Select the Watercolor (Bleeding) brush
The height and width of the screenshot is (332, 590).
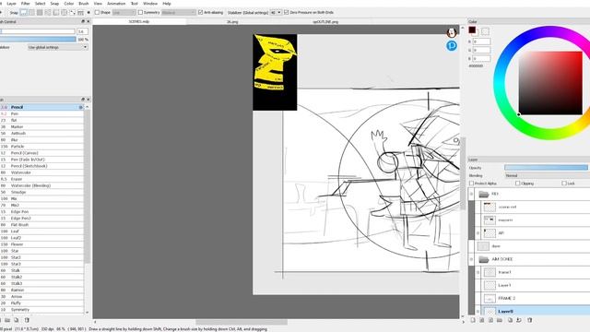click(x=41, y=185)
